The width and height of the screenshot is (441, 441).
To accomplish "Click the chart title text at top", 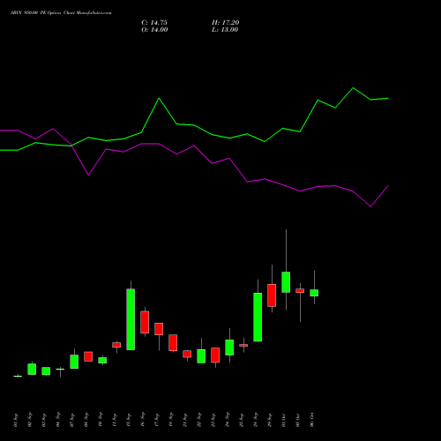I will pyautogui.click(x=61, y=12).
